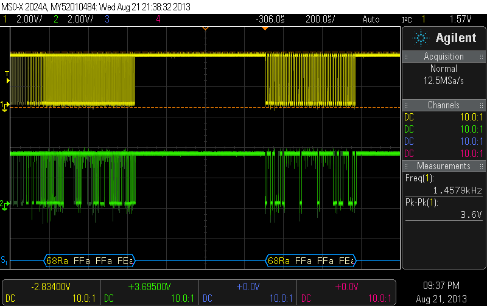Open channel 2 softkey showing +3.69500V

(149, 293)
